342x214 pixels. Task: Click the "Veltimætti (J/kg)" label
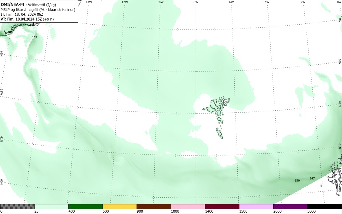click(x=42, y=4)
